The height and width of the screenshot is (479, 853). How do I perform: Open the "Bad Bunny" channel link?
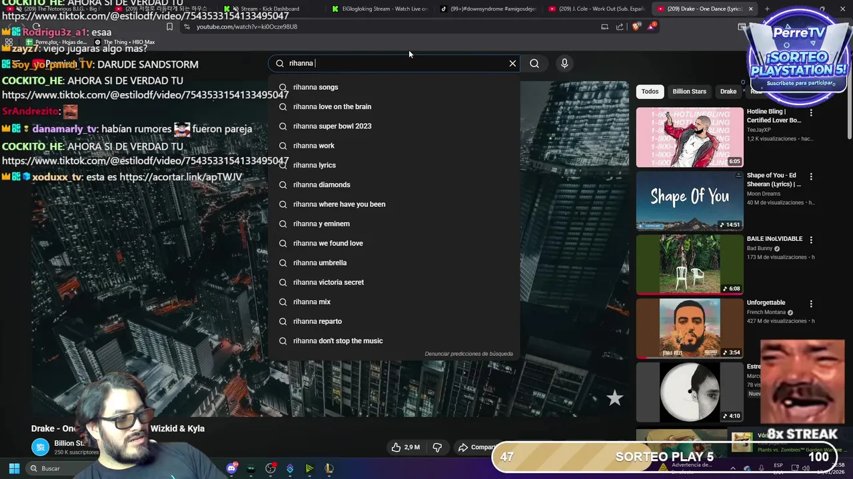(760, 248)
